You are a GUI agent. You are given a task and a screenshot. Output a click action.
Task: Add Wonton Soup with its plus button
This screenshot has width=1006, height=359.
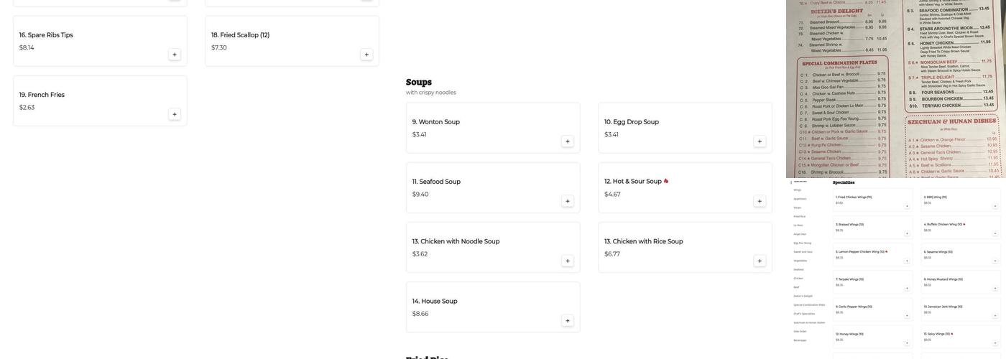(568, 141)
